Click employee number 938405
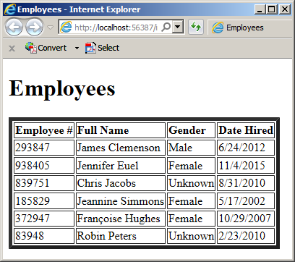The width and height of the screenshot is (295, 262). point(44,166)
